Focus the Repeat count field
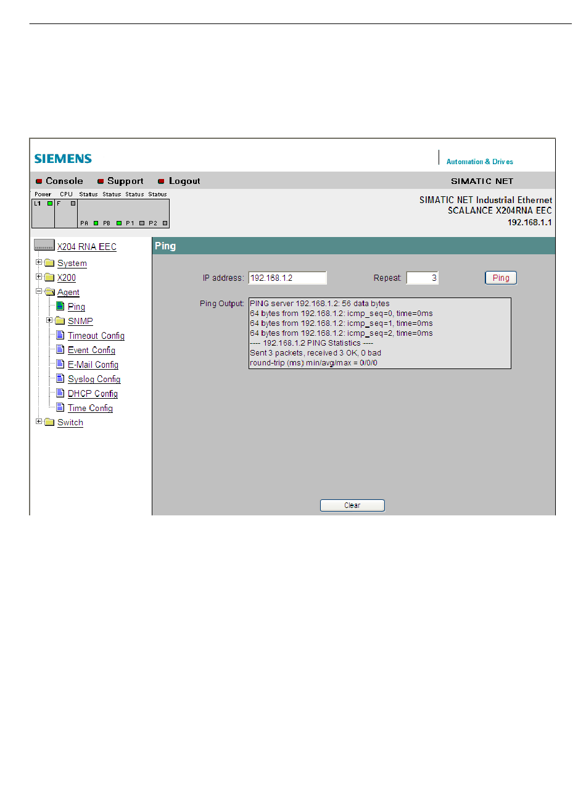 click(423, 278)
